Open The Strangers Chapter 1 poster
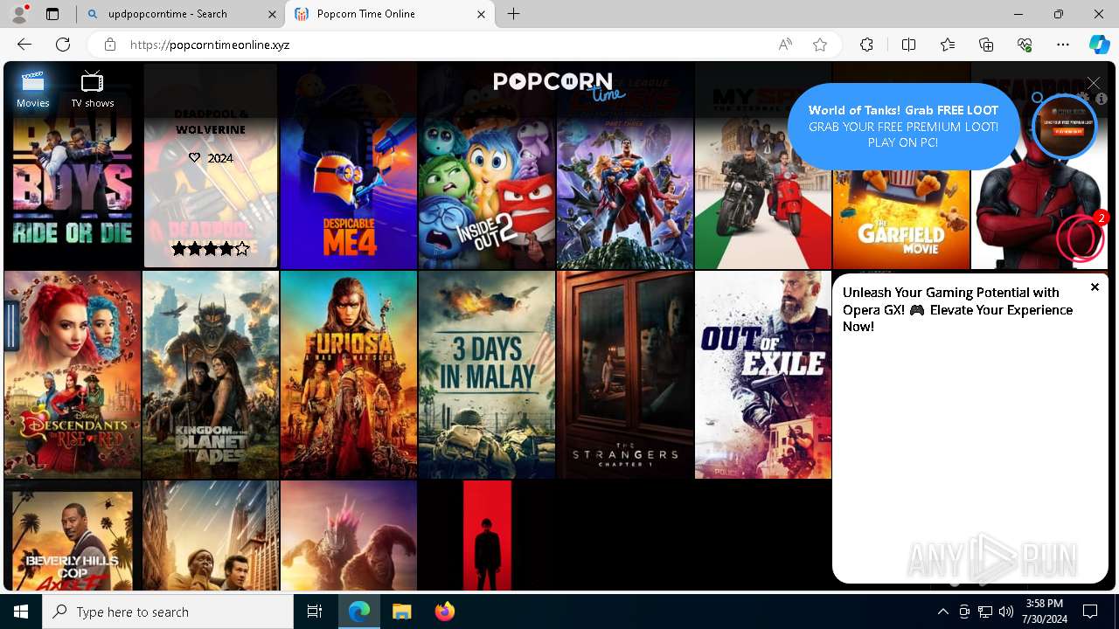Viewport: 1119px width, 629px height. 625,375
